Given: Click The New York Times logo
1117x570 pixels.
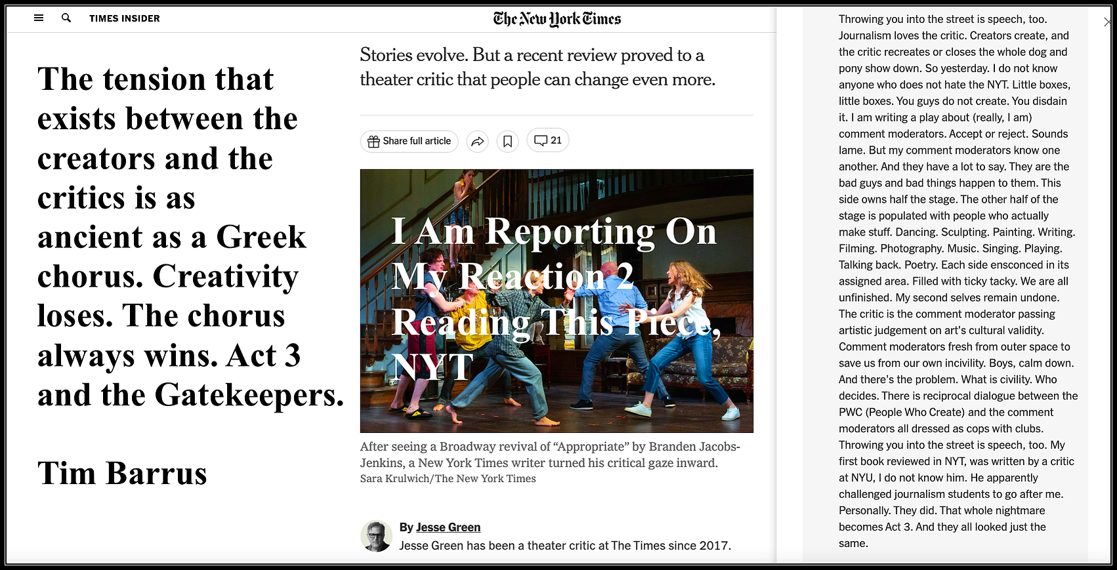Looking at the screenshot, I should coord(557,18).
